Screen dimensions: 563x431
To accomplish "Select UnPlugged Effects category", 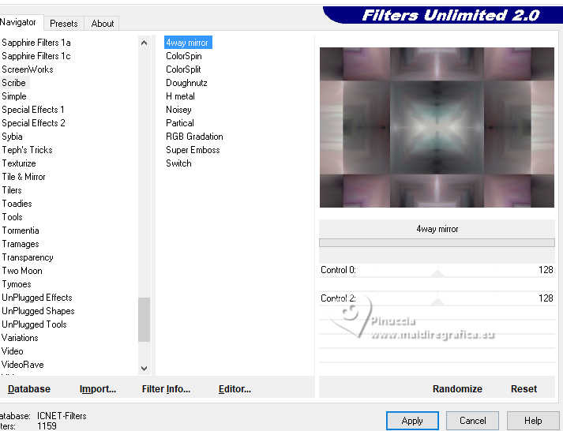I will coord(37,298).
